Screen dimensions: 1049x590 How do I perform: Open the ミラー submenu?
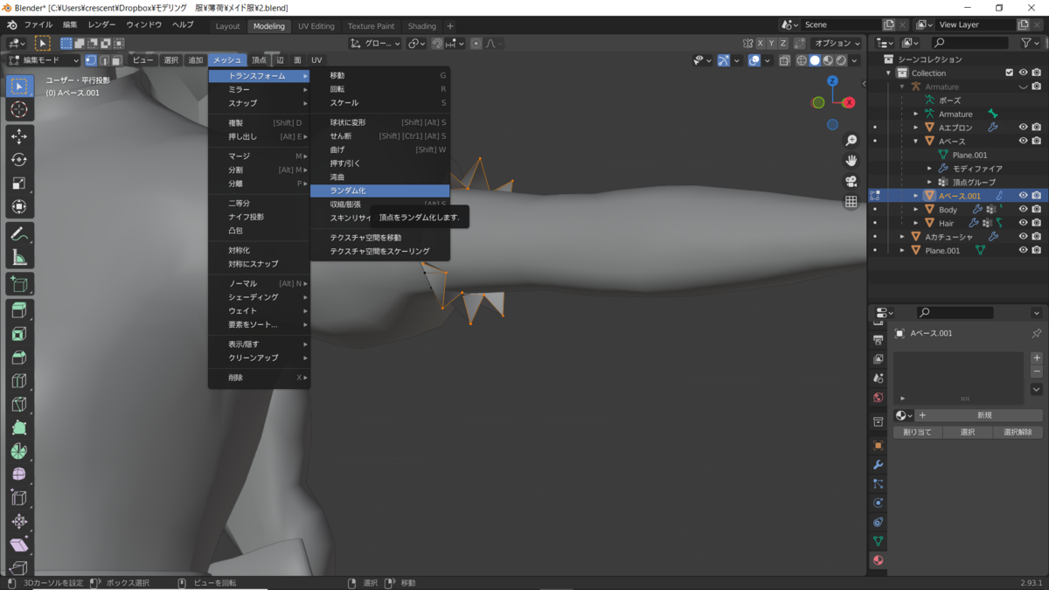[259, 89]
